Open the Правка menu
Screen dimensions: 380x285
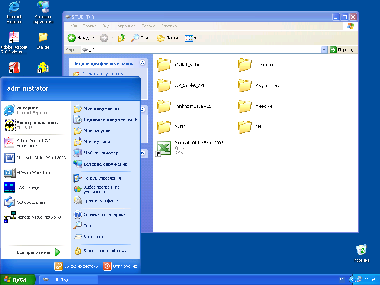pyautogui.click(x=90, y=26)
